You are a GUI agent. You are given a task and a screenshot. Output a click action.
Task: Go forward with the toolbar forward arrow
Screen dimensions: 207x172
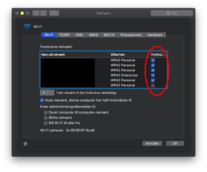[x=43, y=13]
